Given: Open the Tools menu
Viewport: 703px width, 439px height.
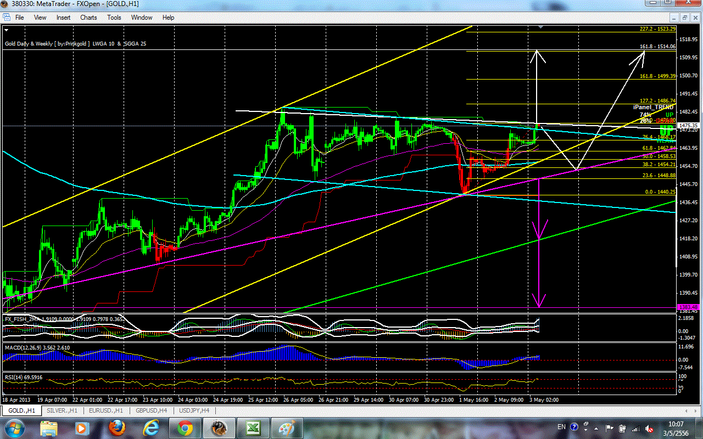Looking at the screenshot, I should [x=114, y=18].
